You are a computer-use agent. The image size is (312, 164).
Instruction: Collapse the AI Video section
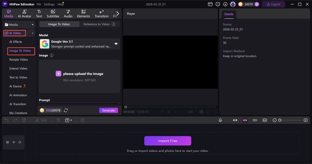pos(33,33)
